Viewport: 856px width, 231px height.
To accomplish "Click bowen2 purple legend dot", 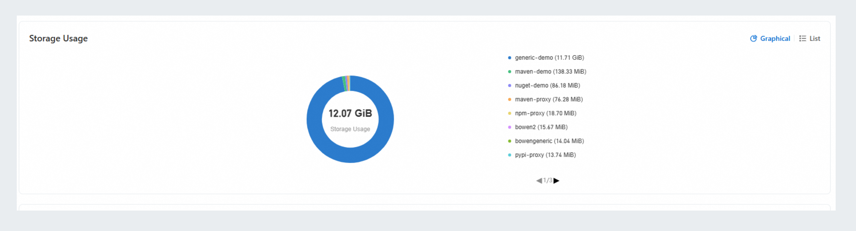I will point(509,127).
